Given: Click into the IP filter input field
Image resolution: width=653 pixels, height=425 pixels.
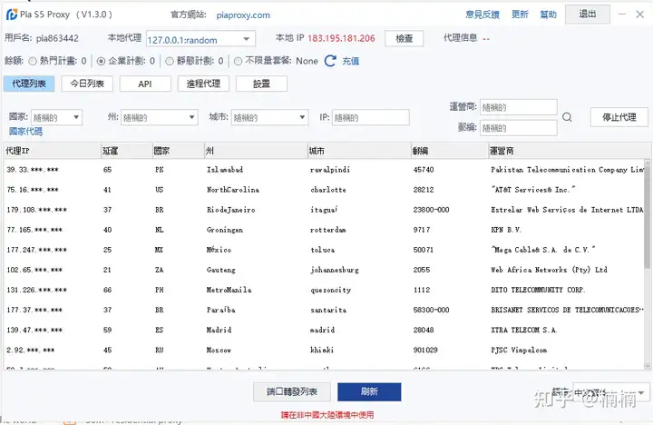Looking at the screenshot, I should click(x=371, y=117).
